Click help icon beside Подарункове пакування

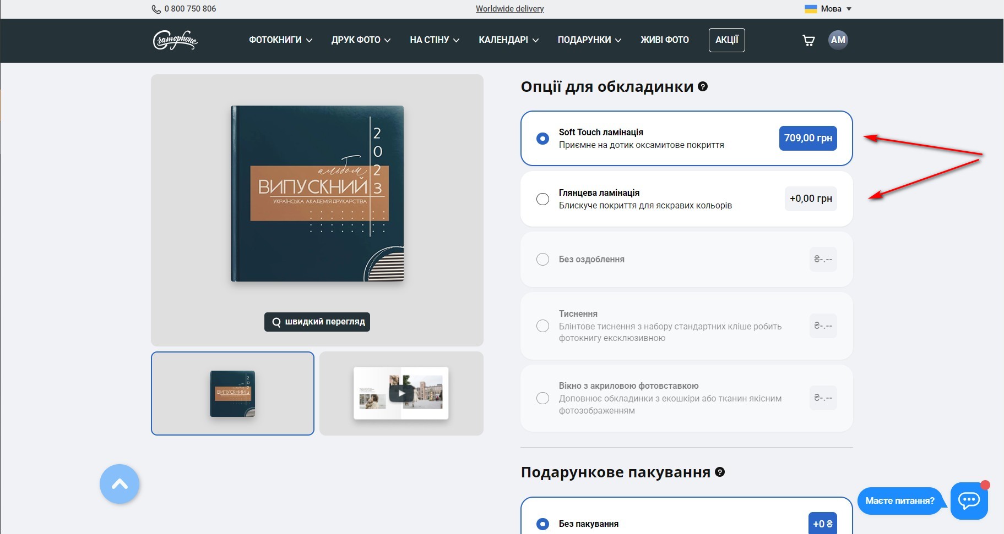pos(720,472)
